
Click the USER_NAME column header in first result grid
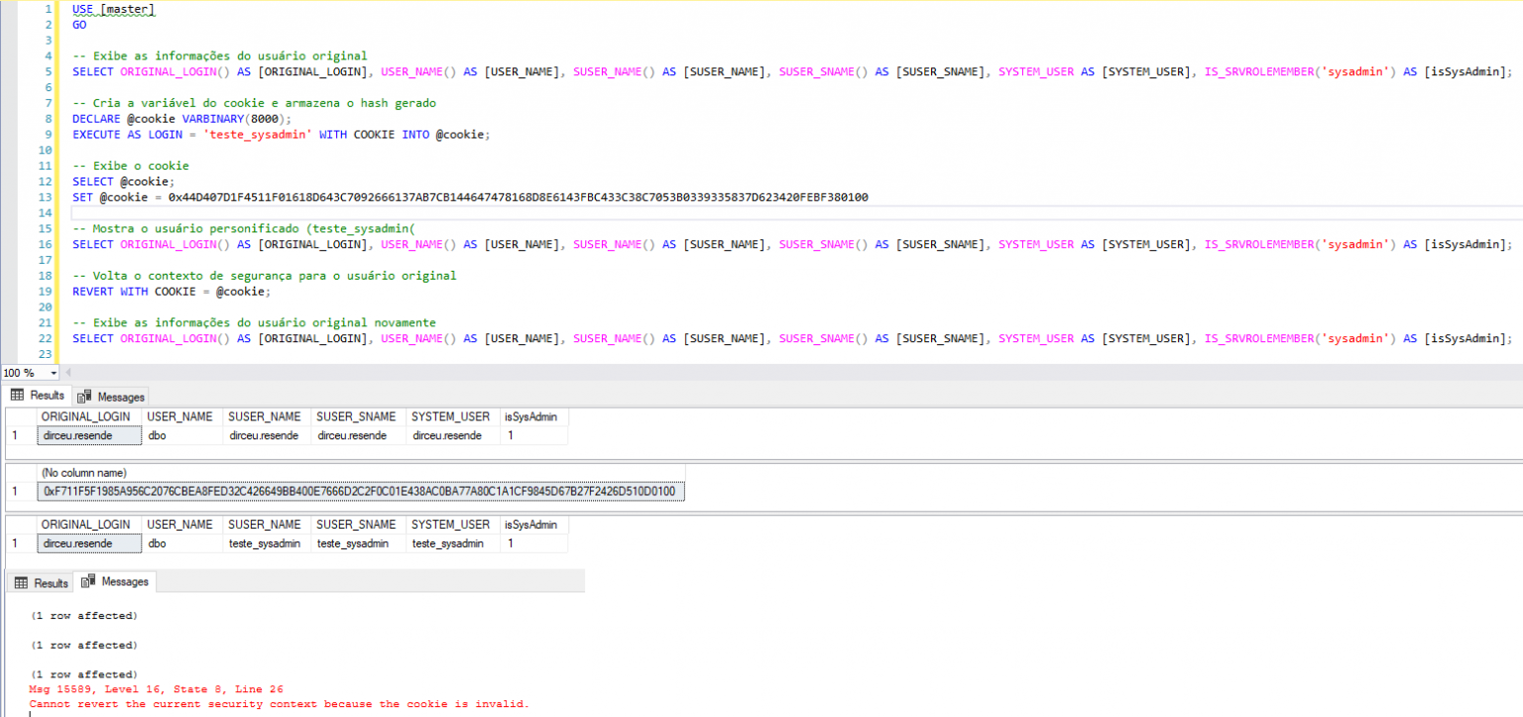tap(179, 417)
